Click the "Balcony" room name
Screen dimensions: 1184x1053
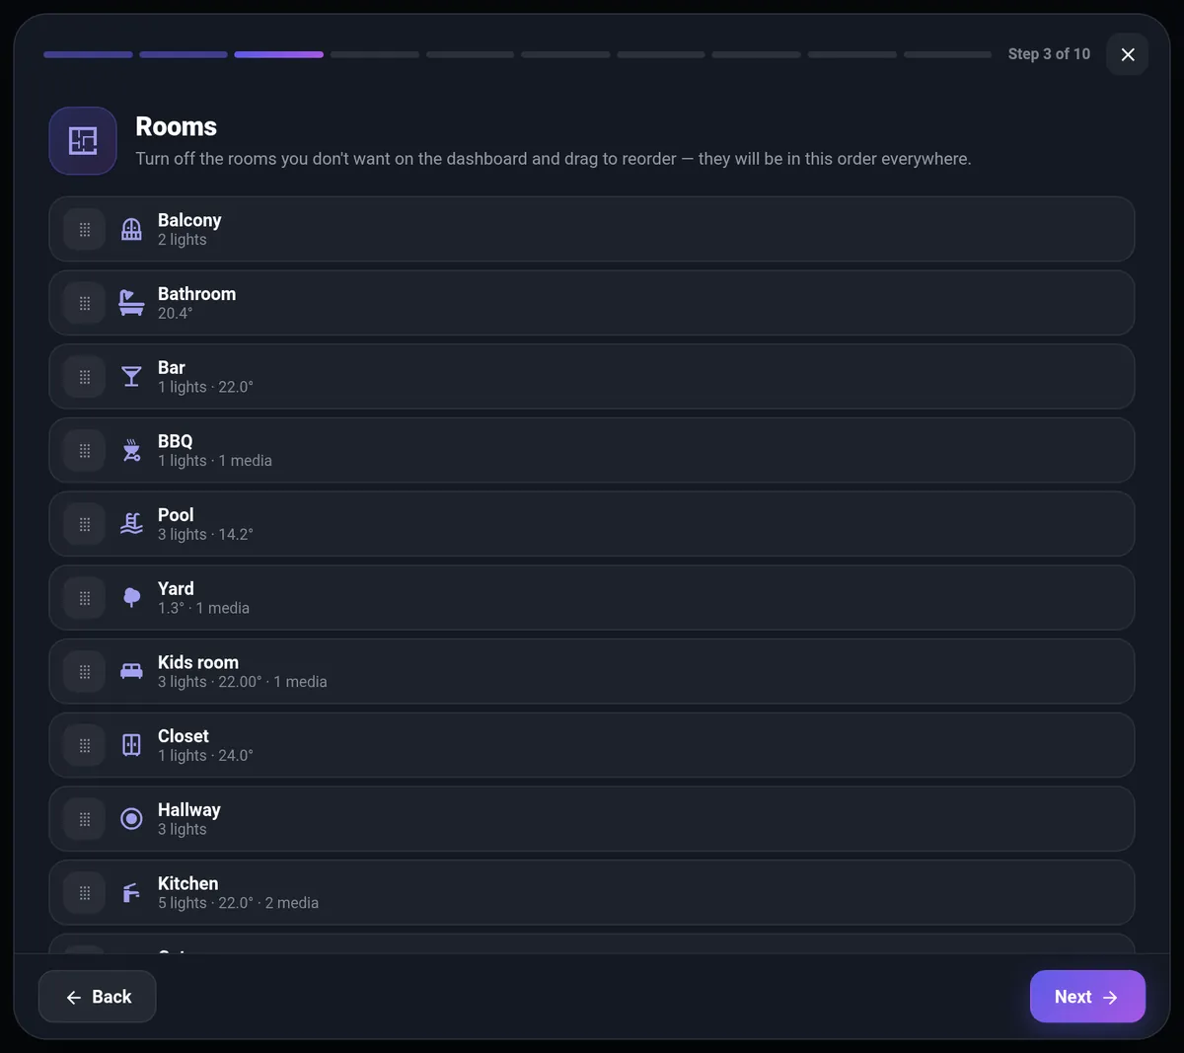tap(189, 220)
